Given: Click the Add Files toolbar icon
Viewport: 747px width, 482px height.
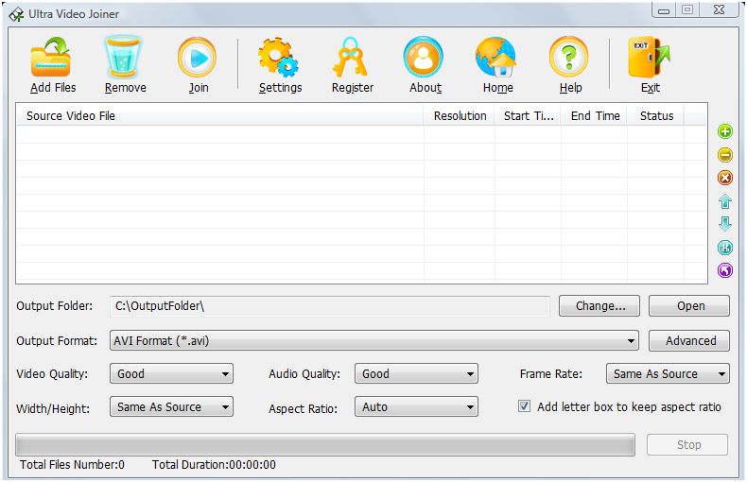Looking at the screenshot, I should [51, 58].
